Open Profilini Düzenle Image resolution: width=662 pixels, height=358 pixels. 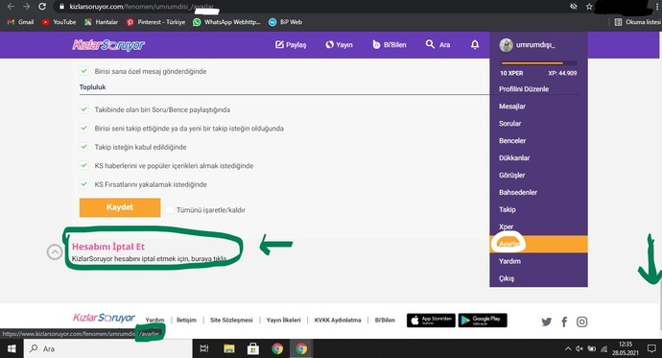524,89
